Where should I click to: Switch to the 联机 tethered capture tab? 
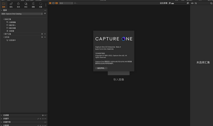(x=11, y=5)
